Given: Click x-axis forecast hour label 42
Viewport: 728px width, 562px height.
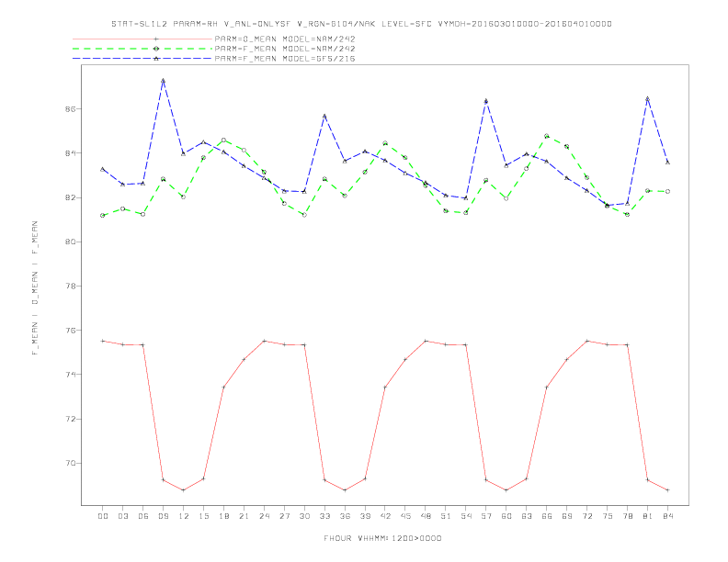Looking at the screenshot, I should point(385,516).
